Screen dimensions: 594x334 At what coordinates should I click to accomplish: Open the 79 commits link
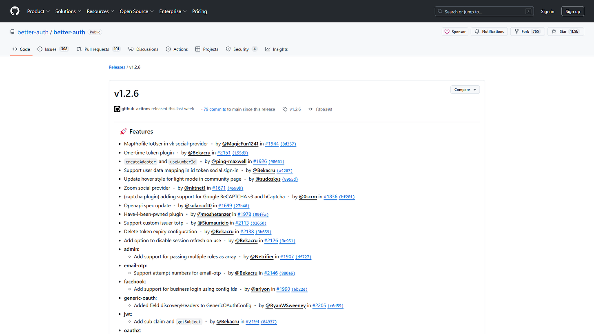pos(215,109)
